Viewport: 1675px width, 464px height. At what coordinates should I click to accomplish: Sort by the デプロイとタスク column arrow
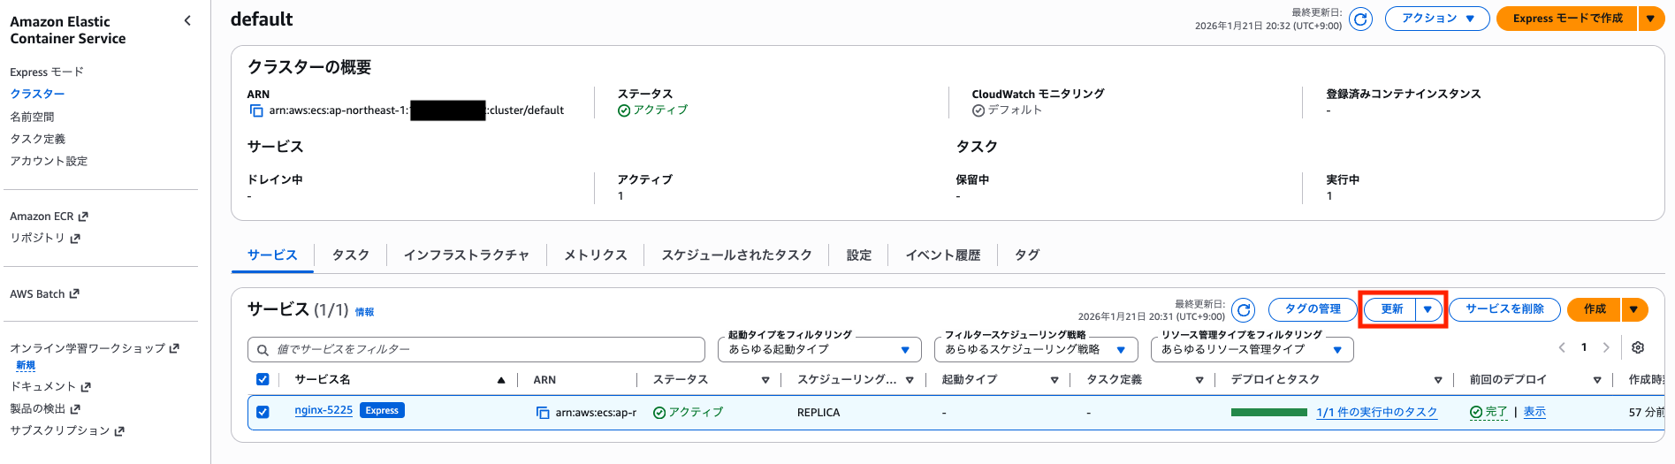tap(1438, 380)
